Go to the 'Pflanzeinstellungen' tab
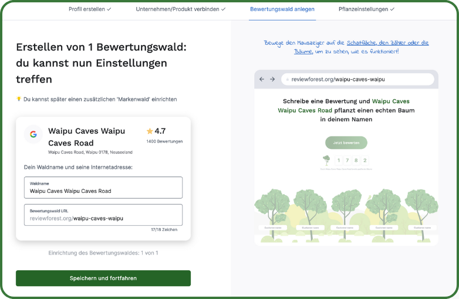The width and height of the screenshot is (459, 299). (x=366, y=9)
